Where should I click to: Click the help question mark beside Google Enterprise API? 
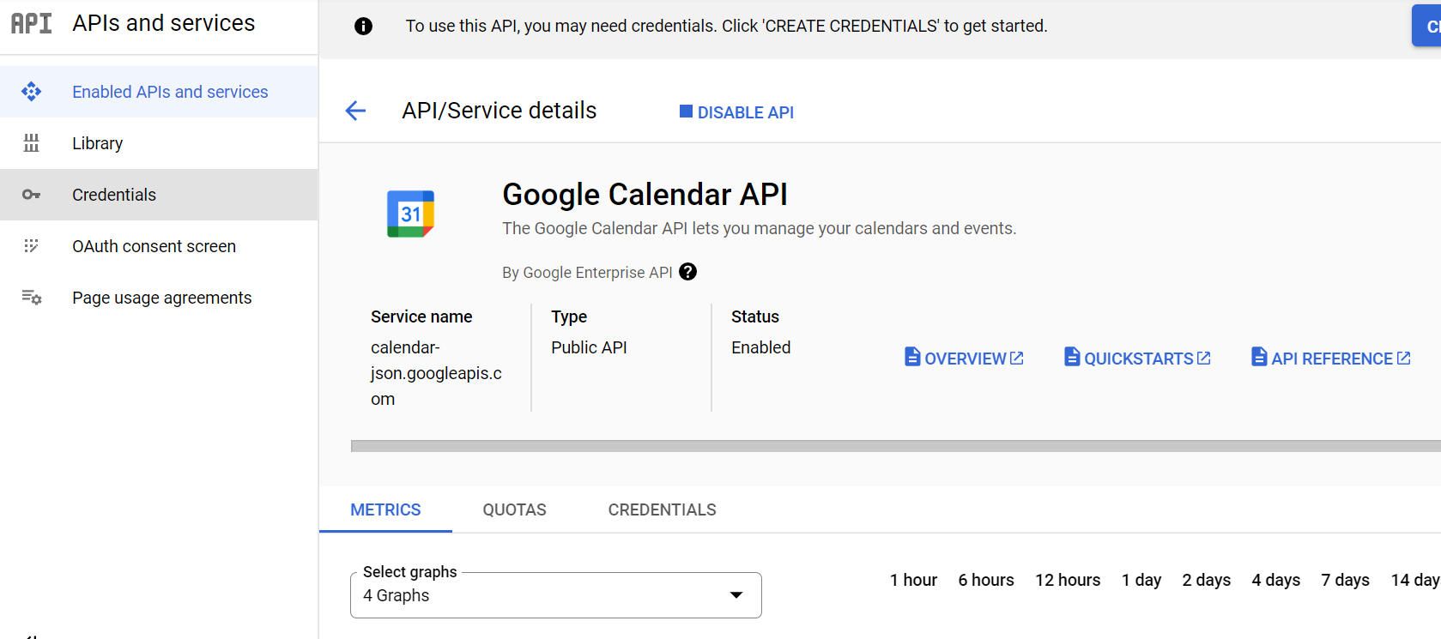pyautogui.click(x=687, y=272)
